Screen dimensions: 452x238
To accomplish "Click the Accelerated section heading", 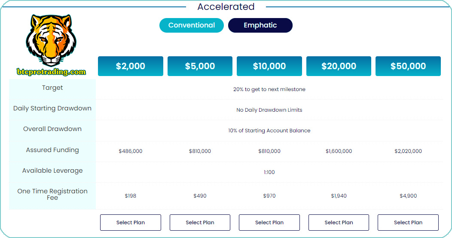I will [226, 7].
